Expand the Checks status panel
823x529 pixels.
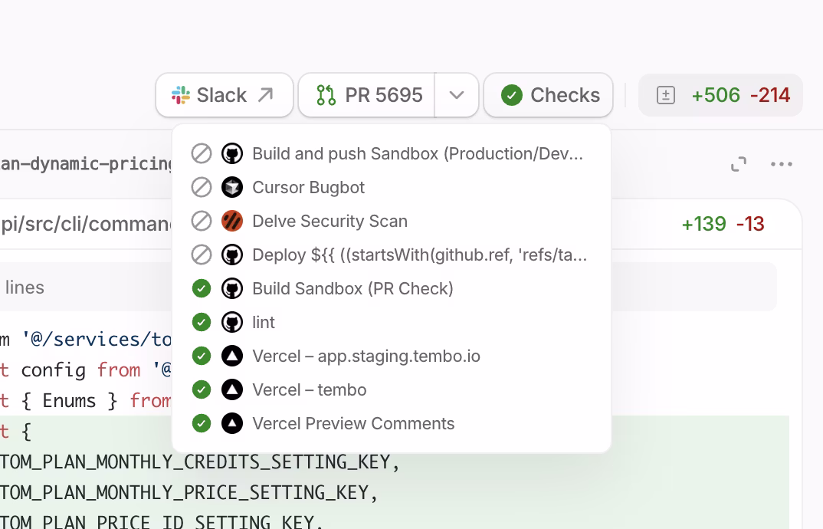pos(548,95)
